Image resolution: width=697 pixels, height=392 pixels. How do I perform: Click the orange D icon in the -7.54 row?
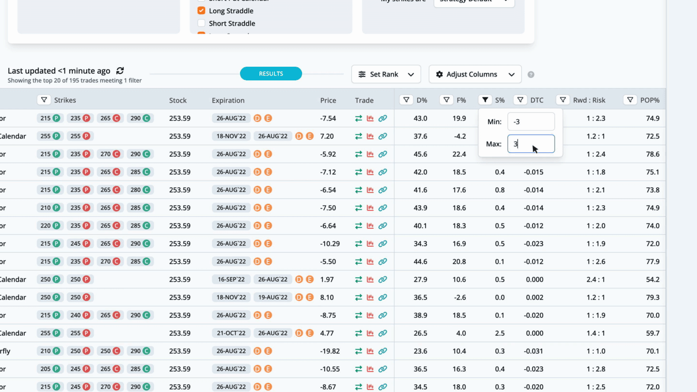[258, 118]
